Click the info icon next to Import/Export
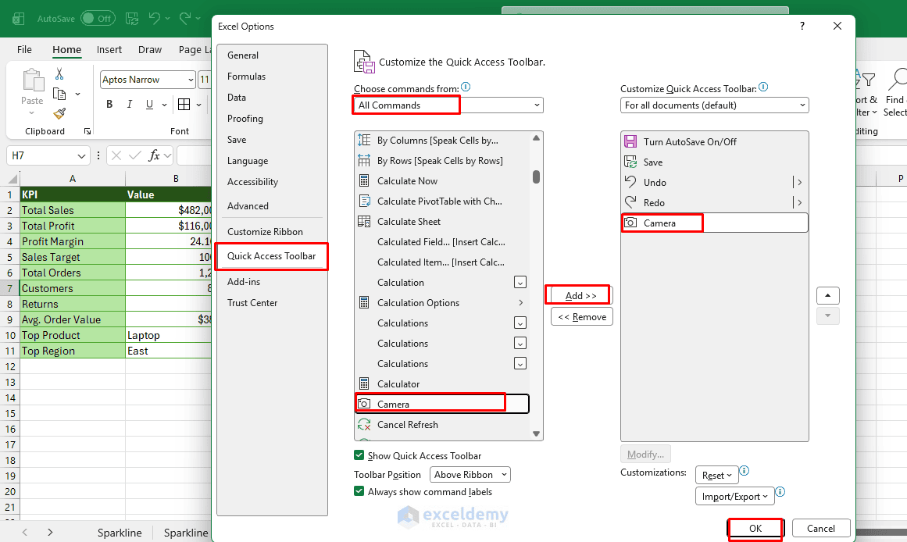 pos(780,492)
